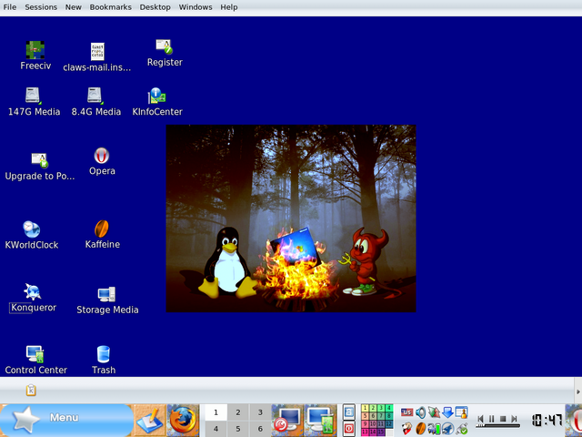The image size is (582, 437).
Task: Click the dog mascot tray icon
Action: tap(407, 429)
